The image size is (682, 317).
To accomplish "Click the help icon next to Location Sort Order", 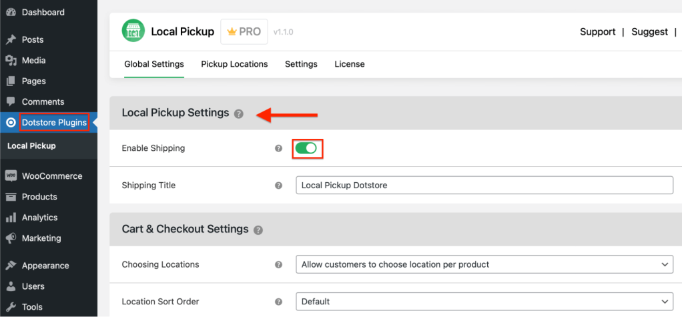I will coord(279,302).
